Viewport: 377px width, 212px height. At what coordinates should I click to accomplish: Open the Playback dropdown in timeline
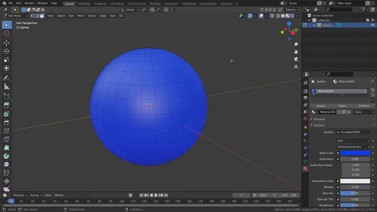tap(20, 195)
